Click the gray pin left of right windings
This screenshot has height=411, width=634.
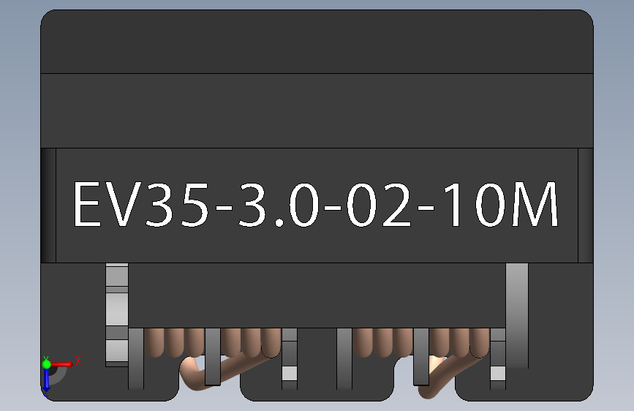[x=344, y=359]
